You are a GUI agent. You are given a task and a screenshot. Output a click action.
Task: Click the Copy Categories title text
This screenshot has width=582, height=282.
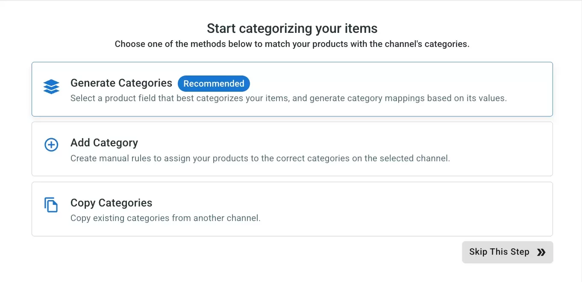(111, 203)
